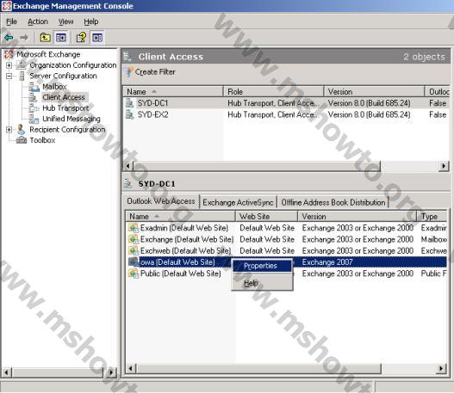Viewport: 454px width, 393px height.
Task: Click the Exadmin virtual directory icon
Action: tap(134, 228)
